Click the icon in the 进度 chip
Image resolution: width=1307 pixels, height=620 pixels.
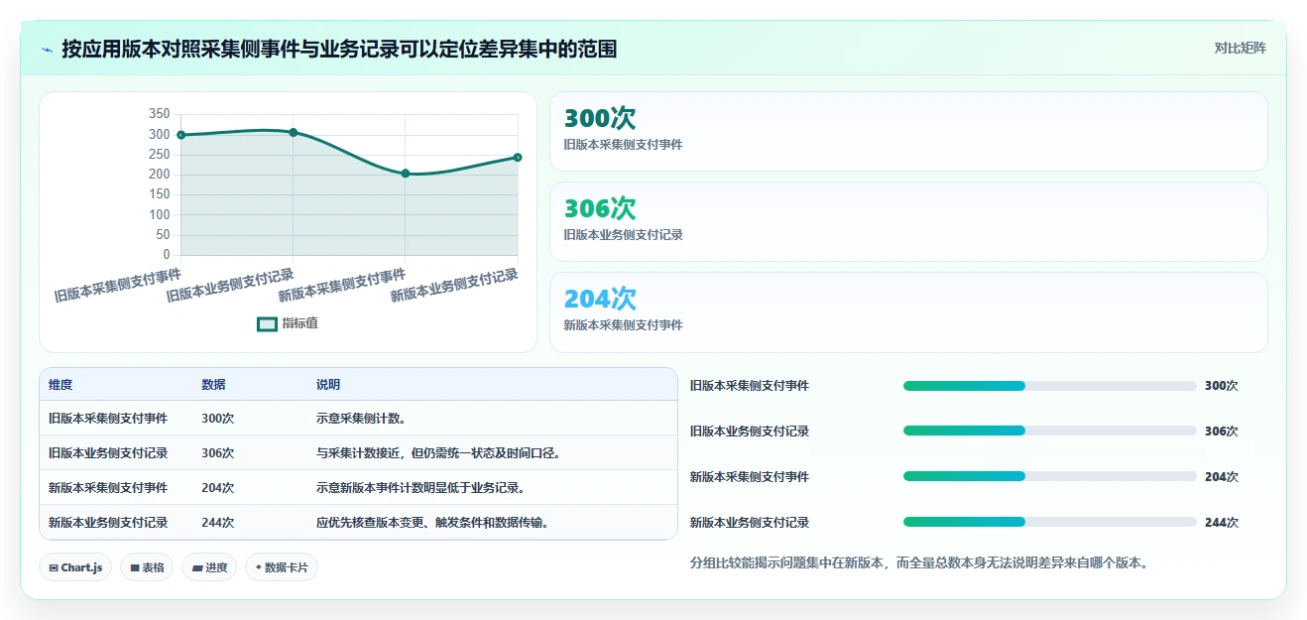coord(196,568)
